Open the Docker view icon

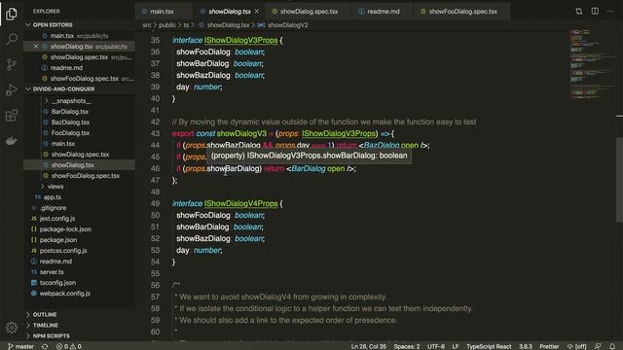(12, 140)
